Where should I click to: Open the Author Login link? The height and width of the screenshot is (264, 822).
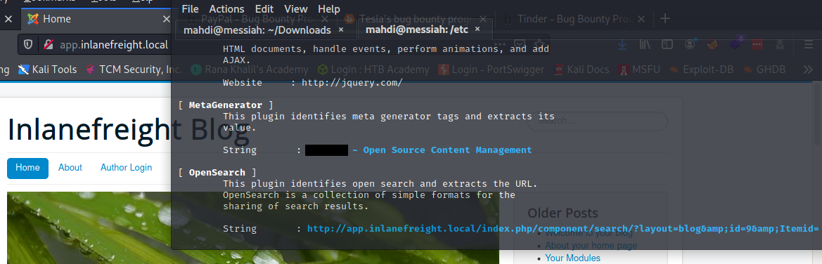(x=127, y=168)
